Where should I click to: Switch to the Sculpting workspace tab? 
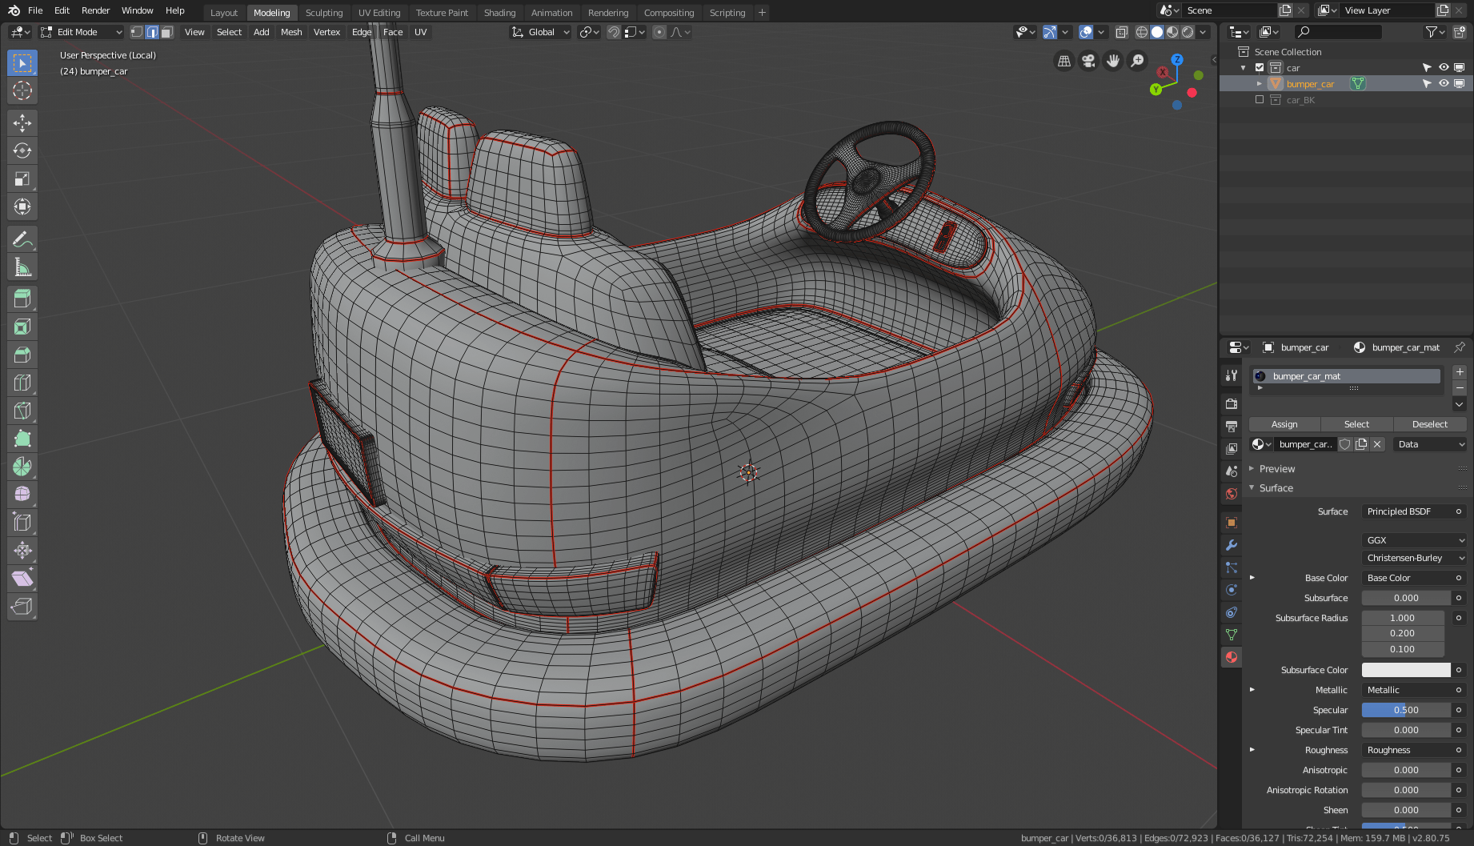(324, 13)
